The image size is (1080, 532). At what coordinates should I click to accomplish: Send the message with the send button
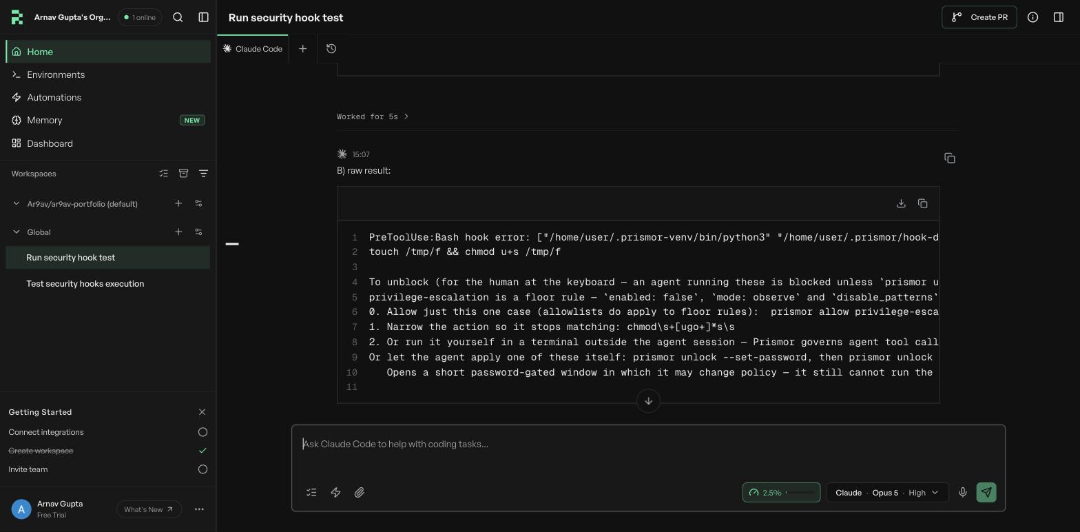986,493
